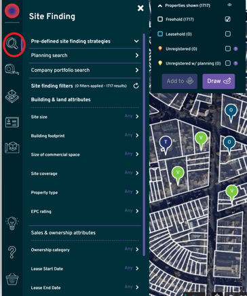Click Sales & ownership attributes heading

[x=63, y=233]
